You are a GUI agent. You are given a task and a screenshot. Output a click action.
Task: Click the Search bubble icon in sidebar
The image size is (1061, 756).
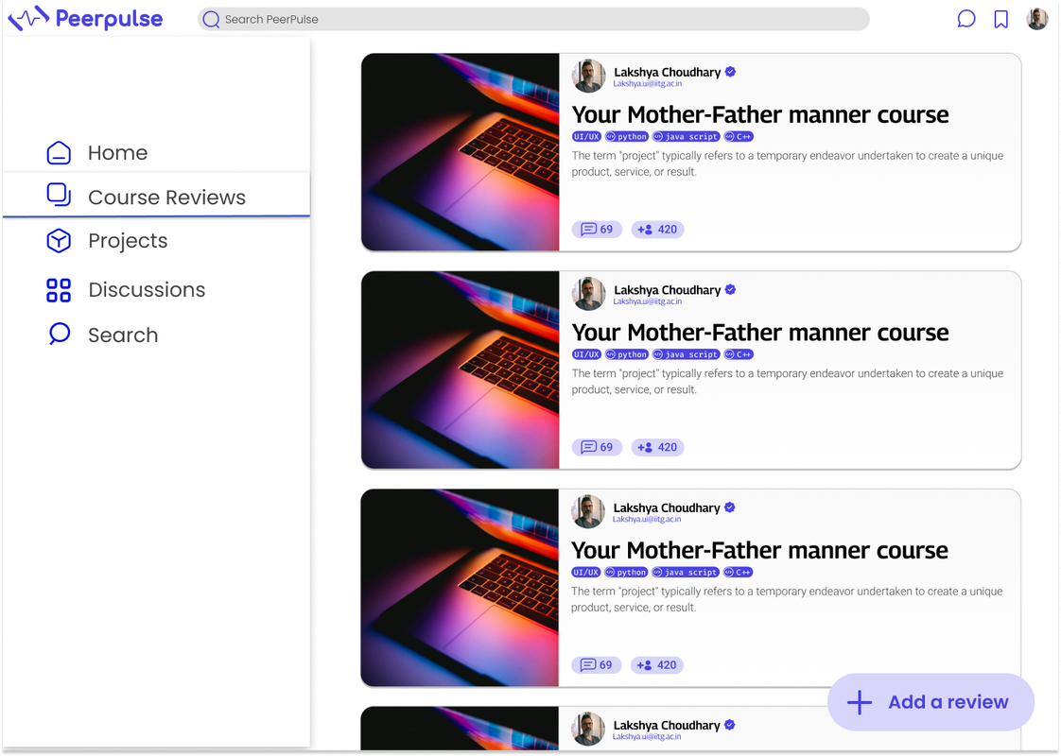[59, 334]
